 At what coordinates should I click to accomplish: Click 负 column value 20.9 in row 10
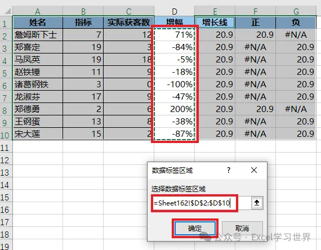296,134
